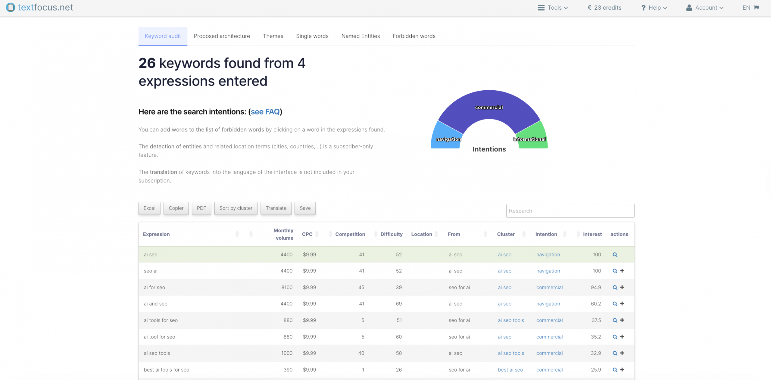Click the magnifier icon for 'ai seo' row
The height and width of the screenshot is (380, 771).
(x=615, y=255)
